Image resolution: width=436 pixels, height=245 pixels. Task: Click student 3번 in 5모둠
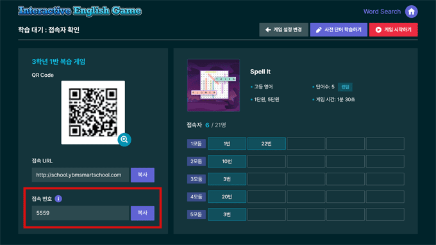click(227, 214)
